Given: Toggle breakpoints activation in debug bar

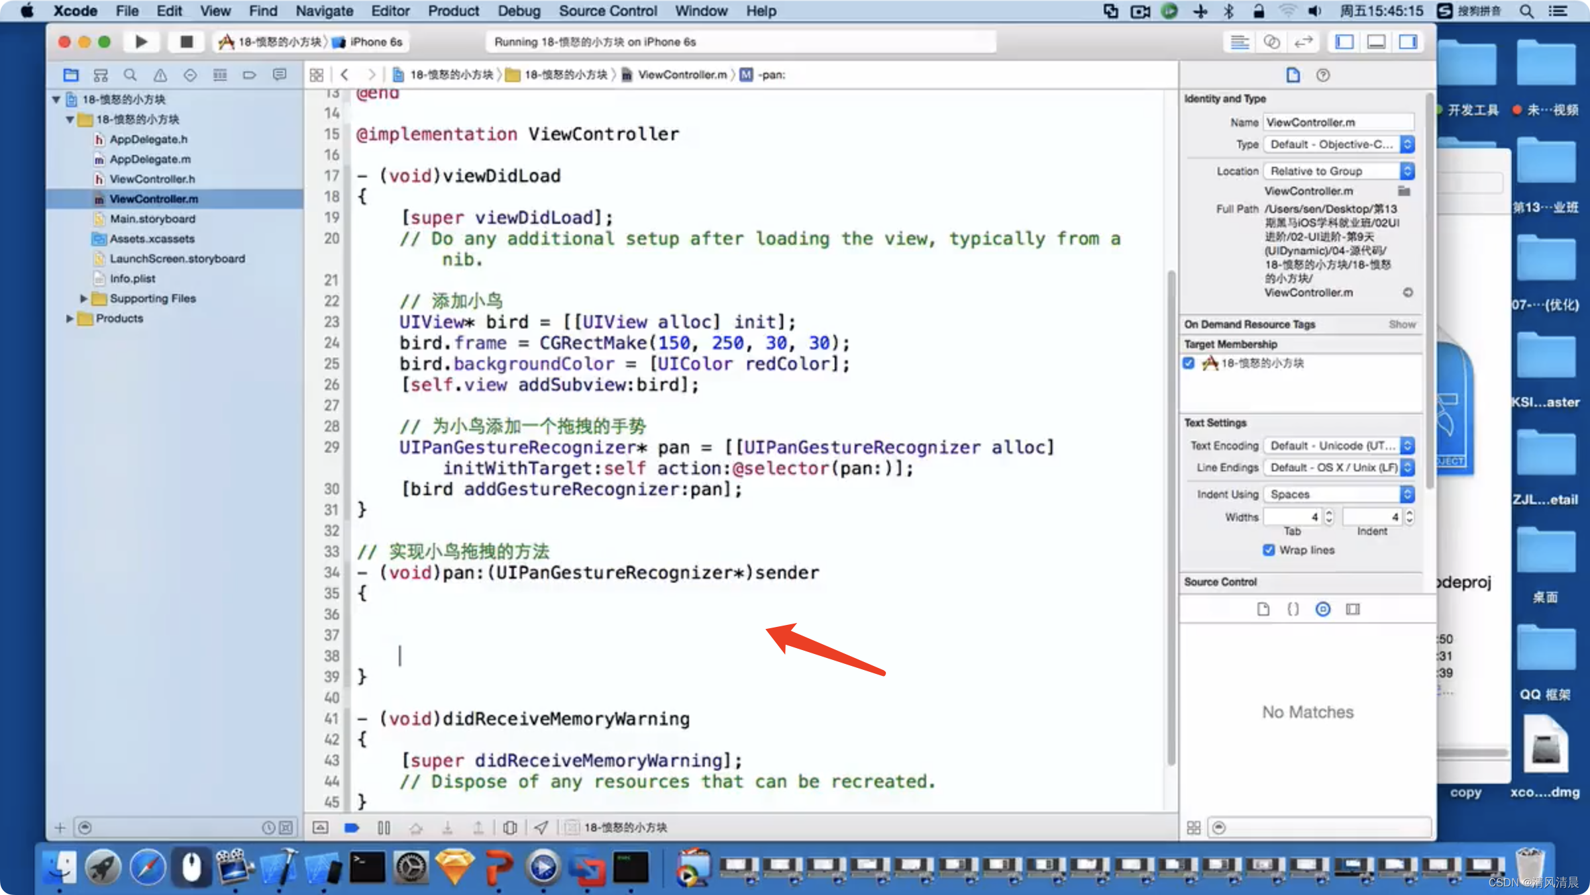Looking at the screenshot, I should (x=352, y=827).
